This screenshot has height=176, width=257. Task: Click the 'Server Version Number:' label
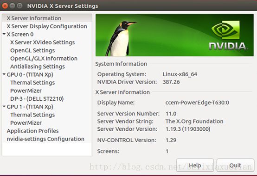[128, 114]
